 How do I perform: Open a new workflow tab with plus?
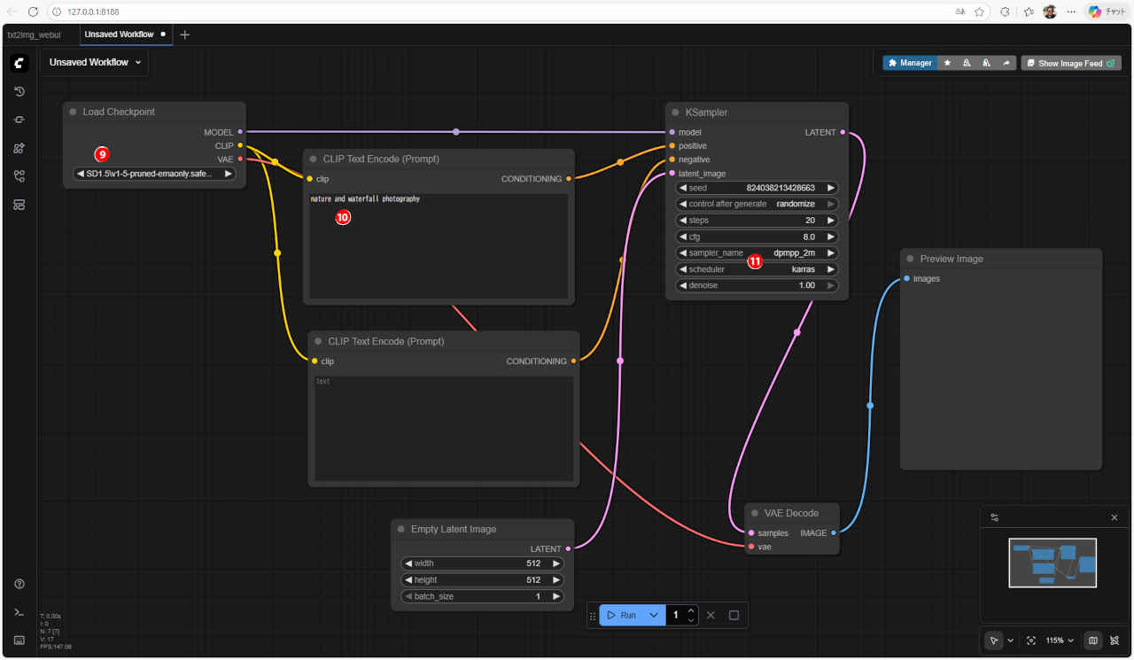click(184, 35)
